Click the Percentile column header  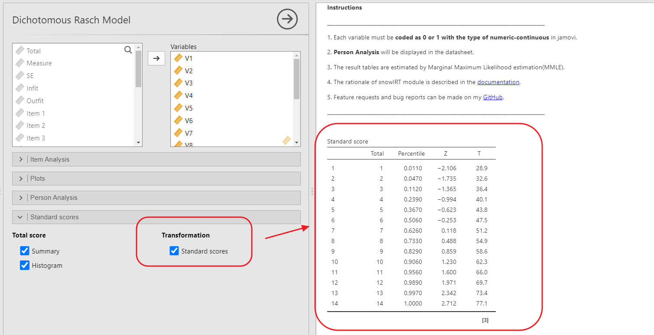tap(411, 153)
